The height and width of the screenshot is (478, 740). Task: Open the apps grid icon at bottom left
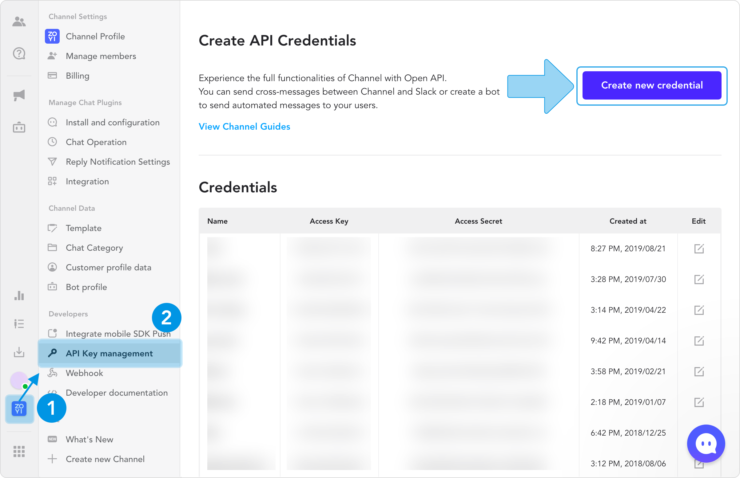19,451
